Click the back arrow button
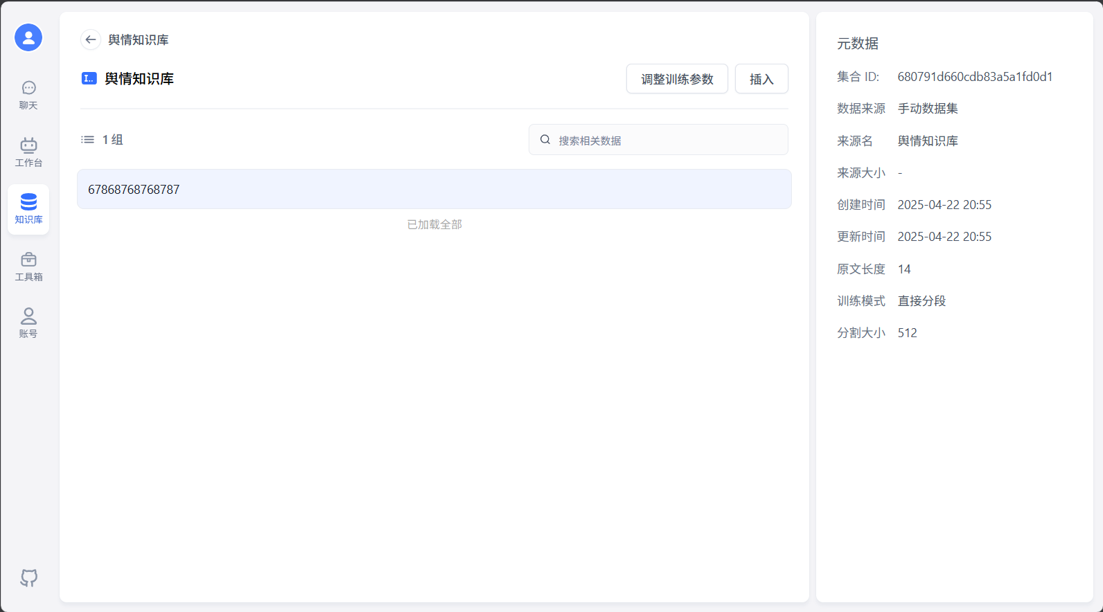Viewport: 1103px width, 612px height. click(91, 39)
